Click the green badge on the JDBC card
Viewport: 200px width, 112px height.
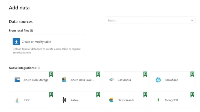[x=51, y=94]
